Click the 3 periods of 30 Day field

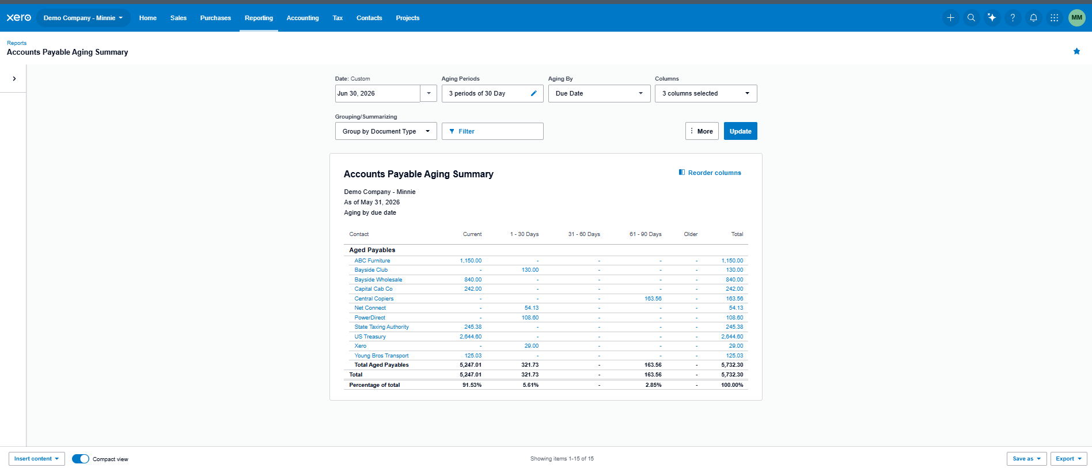click(x=492, y=93)
